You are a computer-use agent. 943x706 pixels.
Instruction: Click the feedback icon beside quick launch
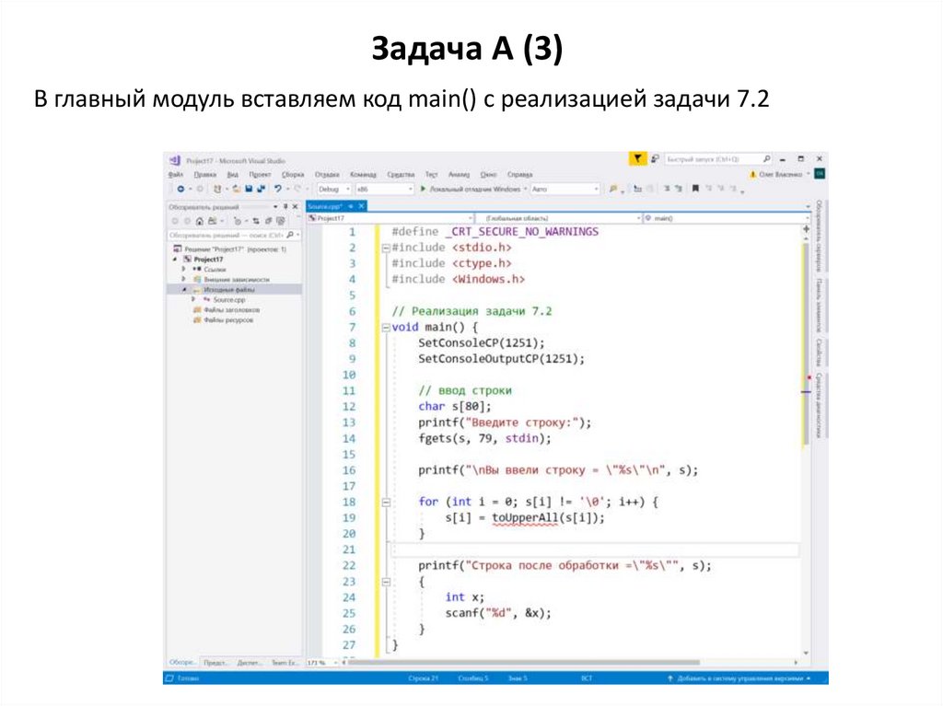click(655, 159)
